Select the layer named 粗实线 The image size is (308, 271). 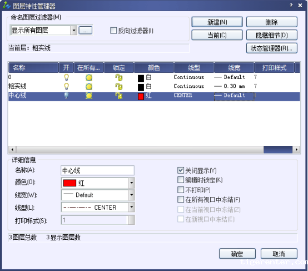(17, 86)
